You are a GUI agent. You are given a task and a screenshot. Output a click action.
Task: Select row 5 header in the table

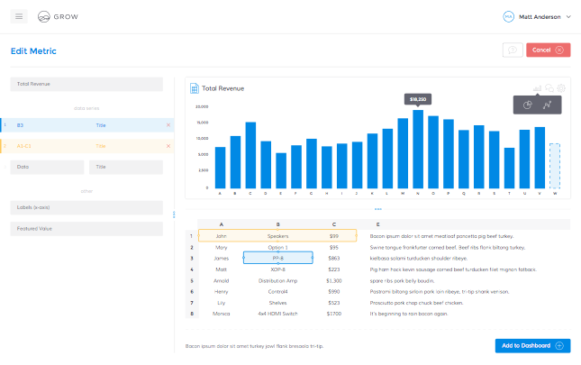[191, 280]
